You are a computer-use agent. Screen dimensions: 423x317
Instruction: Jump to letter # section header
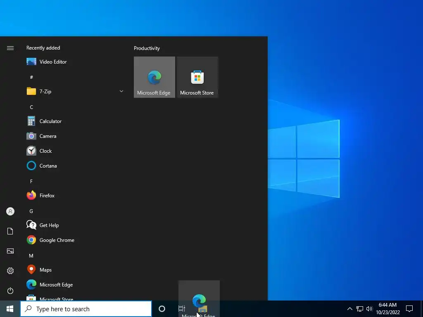pyautogui.click(x=31, y=77)
